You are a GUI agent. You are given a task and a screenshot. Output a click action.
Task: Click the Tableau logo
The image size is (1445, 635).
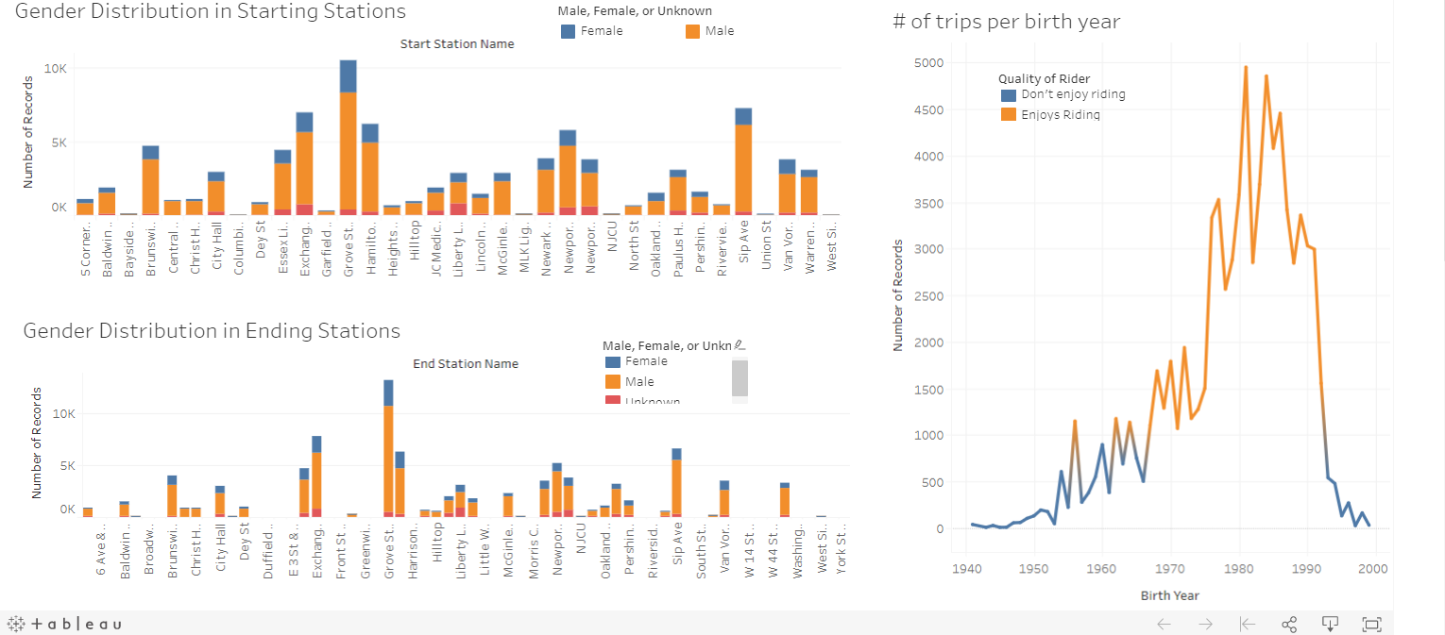click(x=65, y=624)
